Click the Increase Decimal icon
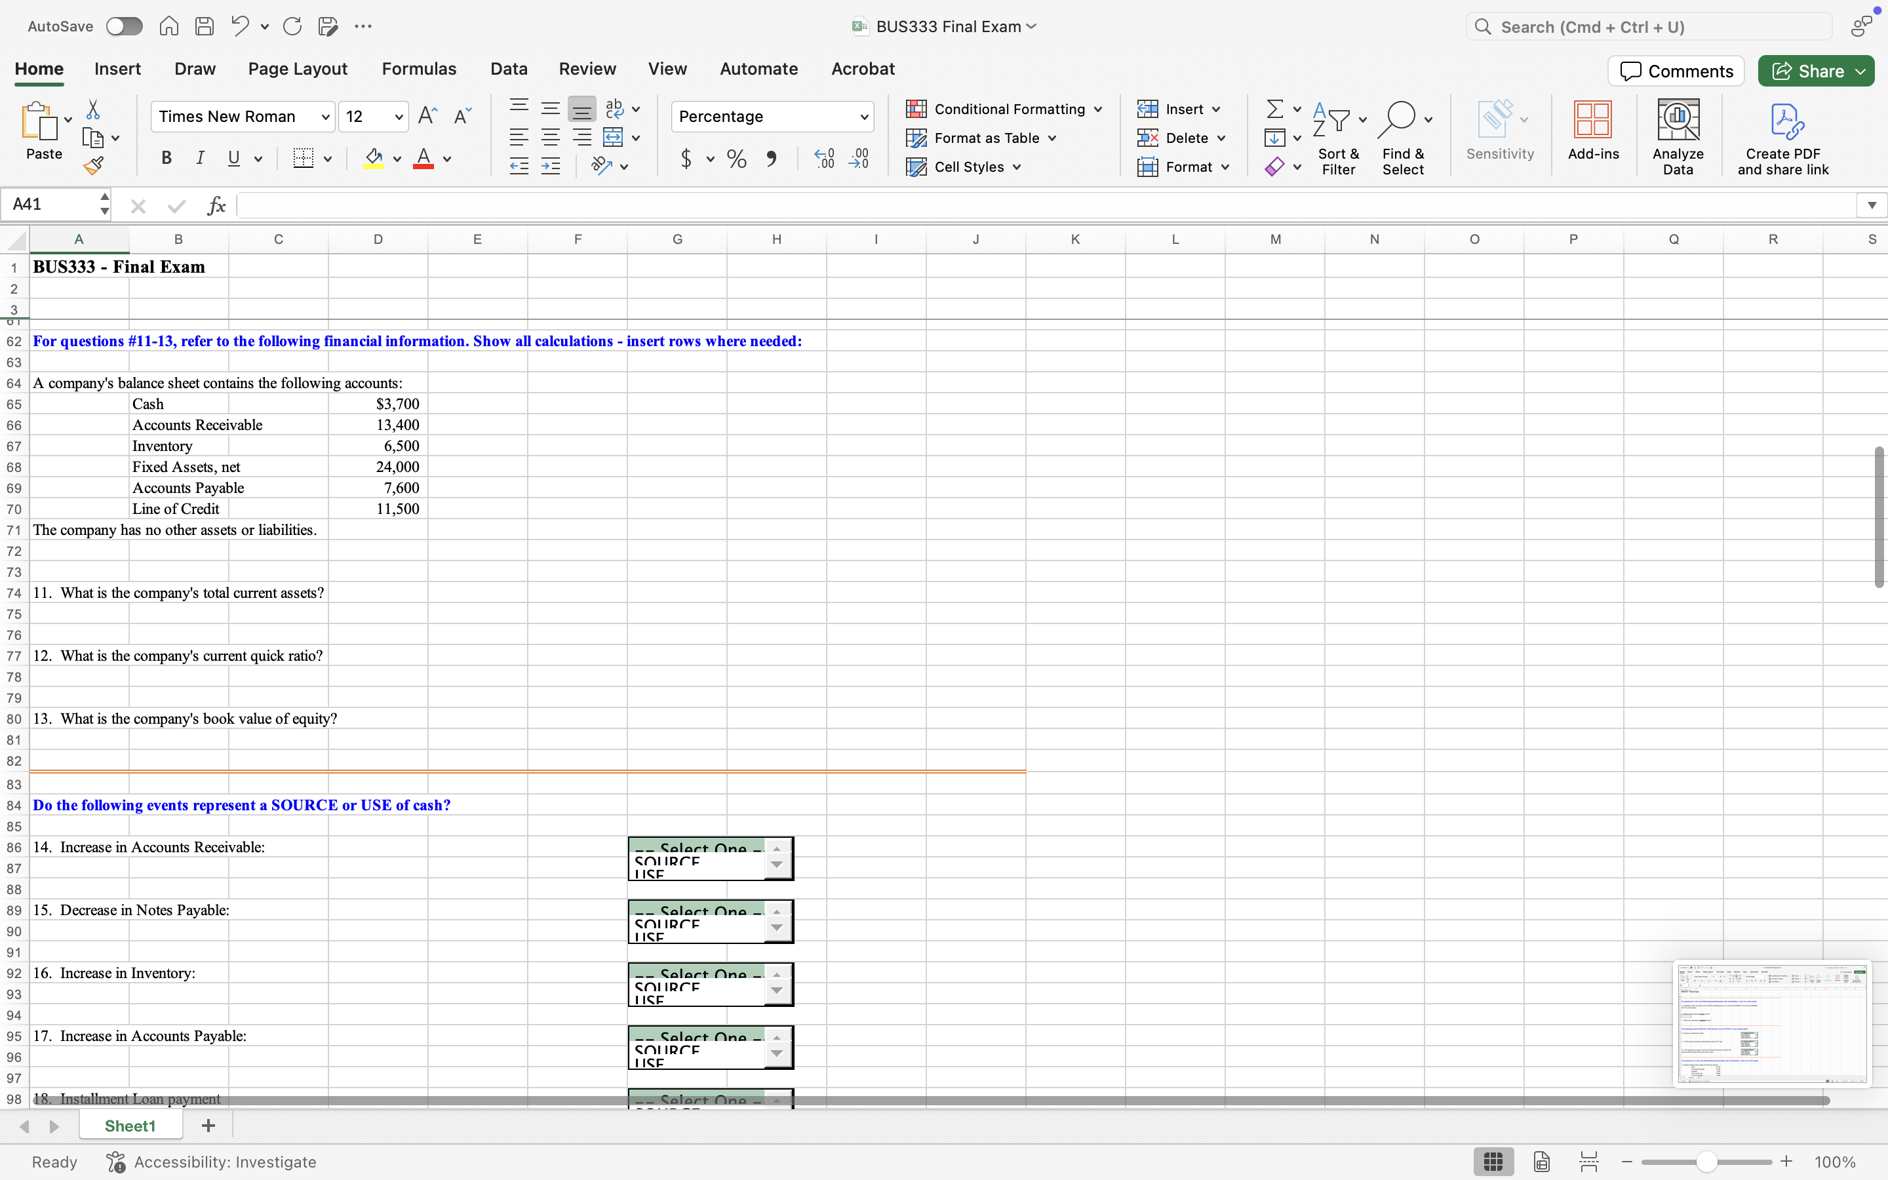The height and width of the screenshot is (1180, 1888). click(825, 159)
